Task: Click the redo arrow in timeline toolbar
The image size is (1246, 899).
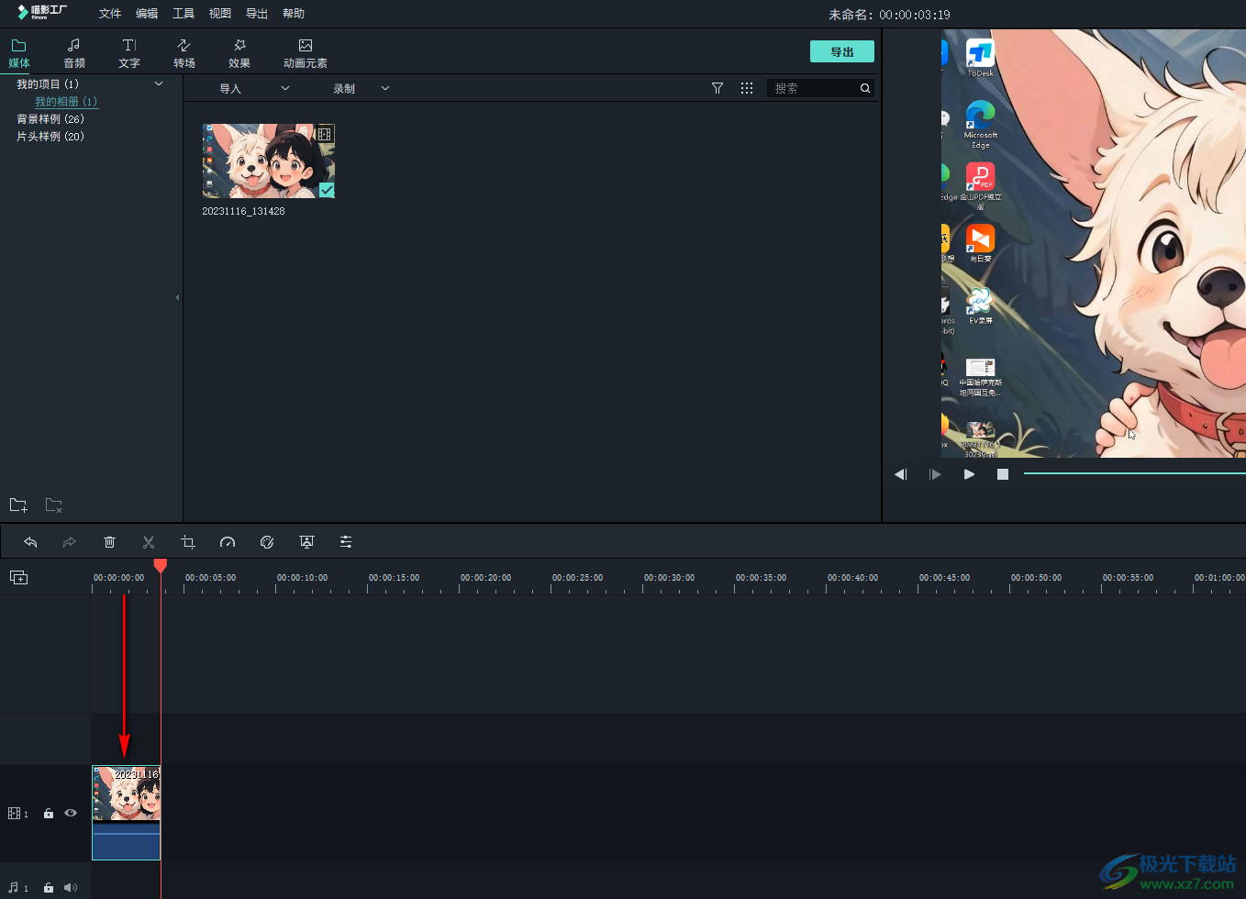Action: click(x=70, y=542)
